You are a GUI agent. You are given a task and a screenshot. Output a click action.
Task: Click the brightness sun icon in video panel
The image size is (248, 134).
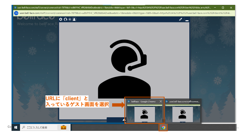tap(70, 19)
